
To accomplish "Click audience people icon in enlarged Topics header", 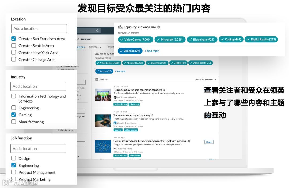I will tap(120, 27).
